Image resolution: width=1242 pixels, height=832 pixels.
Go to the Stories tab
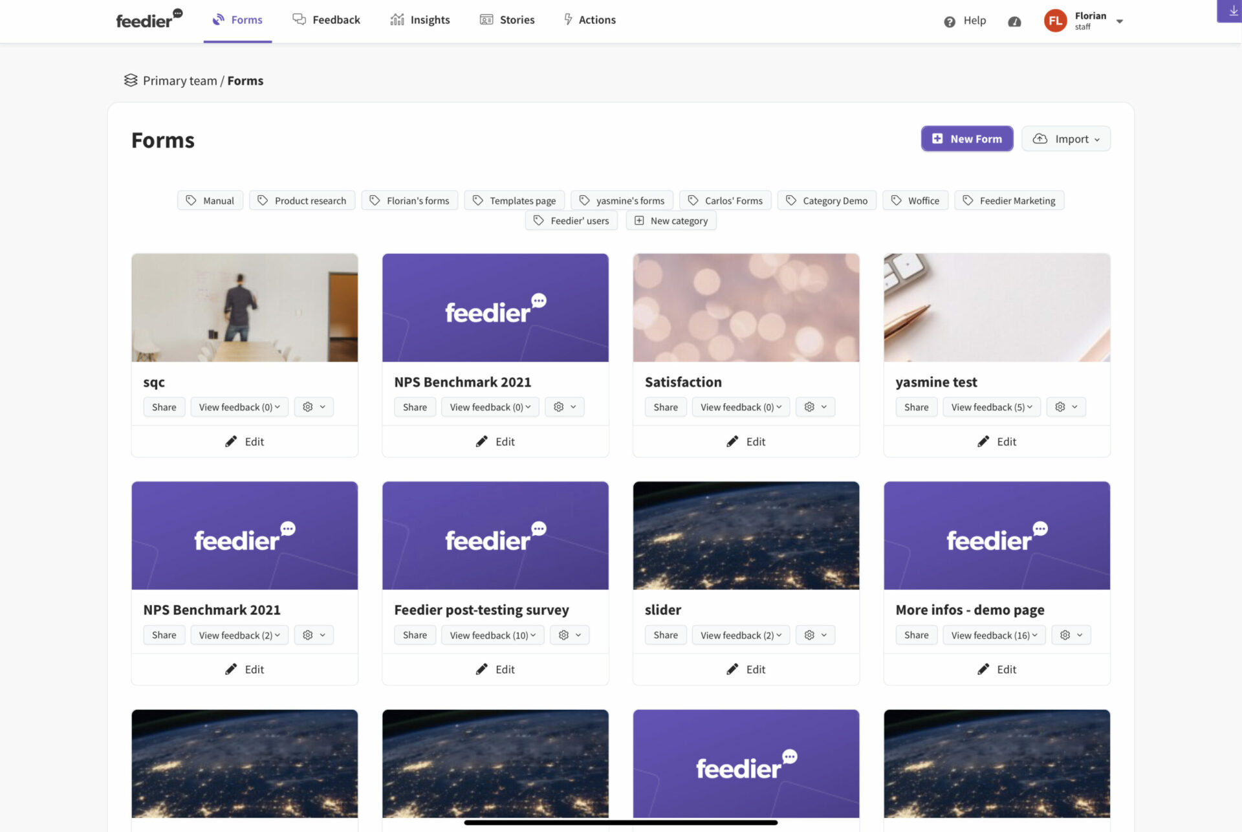[507, 20]
